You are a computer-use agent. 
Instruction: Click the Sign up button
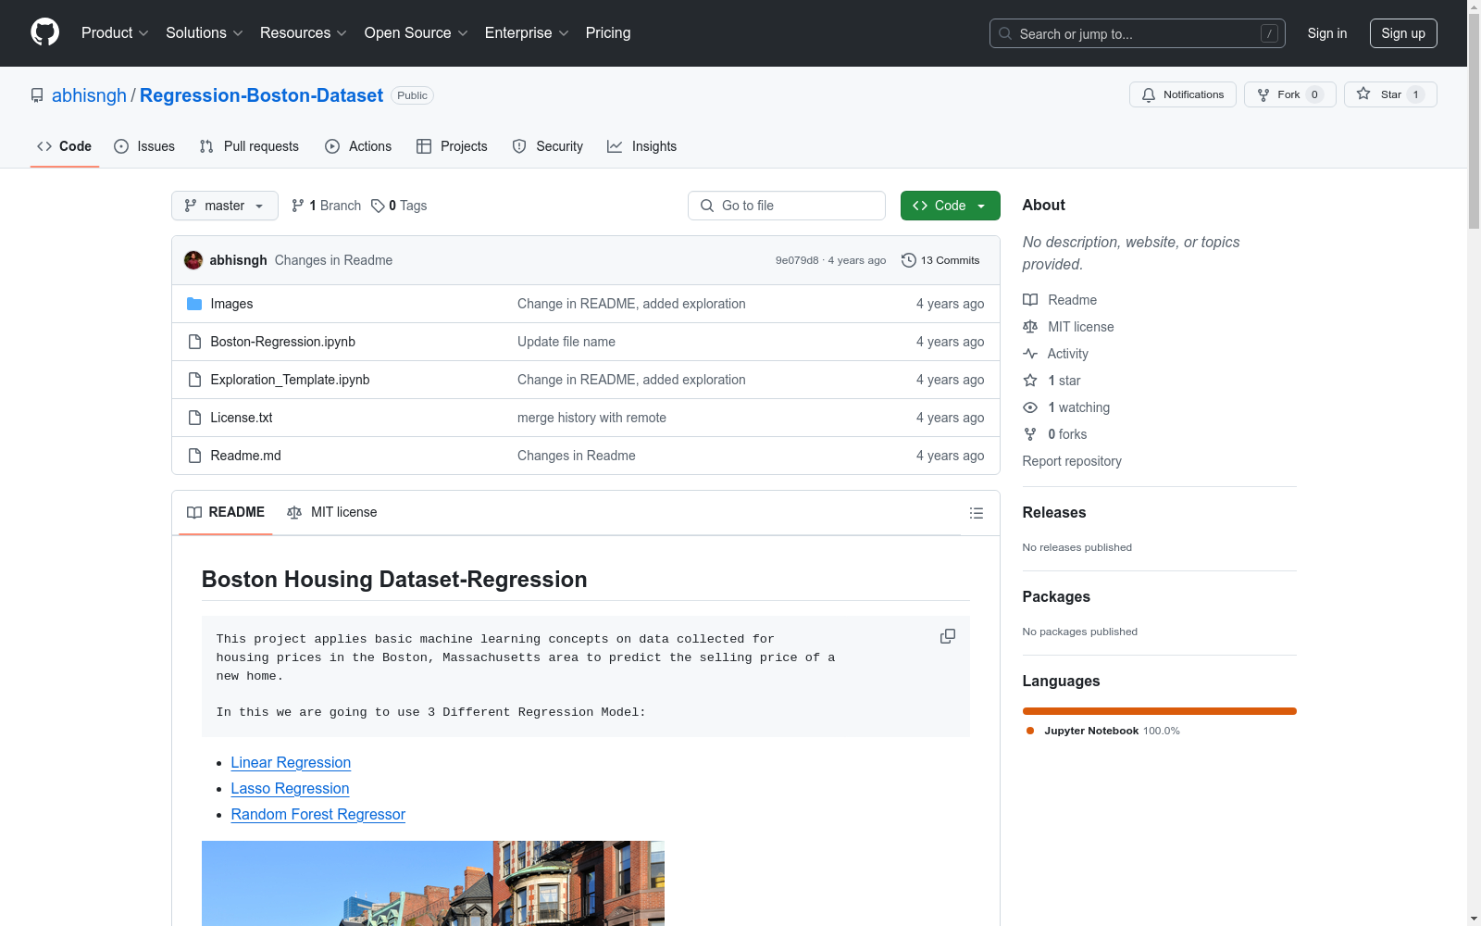pyautogui.click(x=1403, y=33)
